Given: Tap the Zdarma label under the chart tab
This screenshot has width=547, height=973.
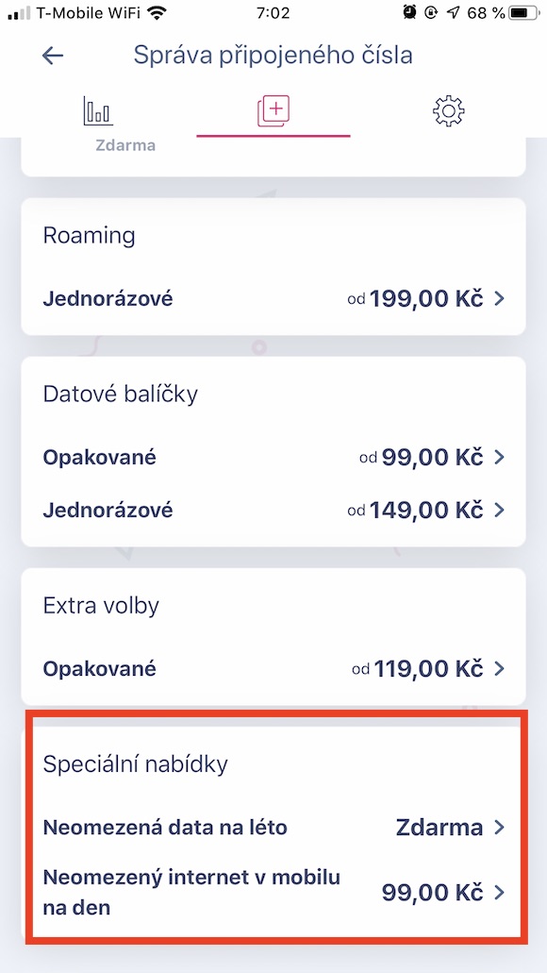Looking at the screenshot, I should (x=126, y=144).
